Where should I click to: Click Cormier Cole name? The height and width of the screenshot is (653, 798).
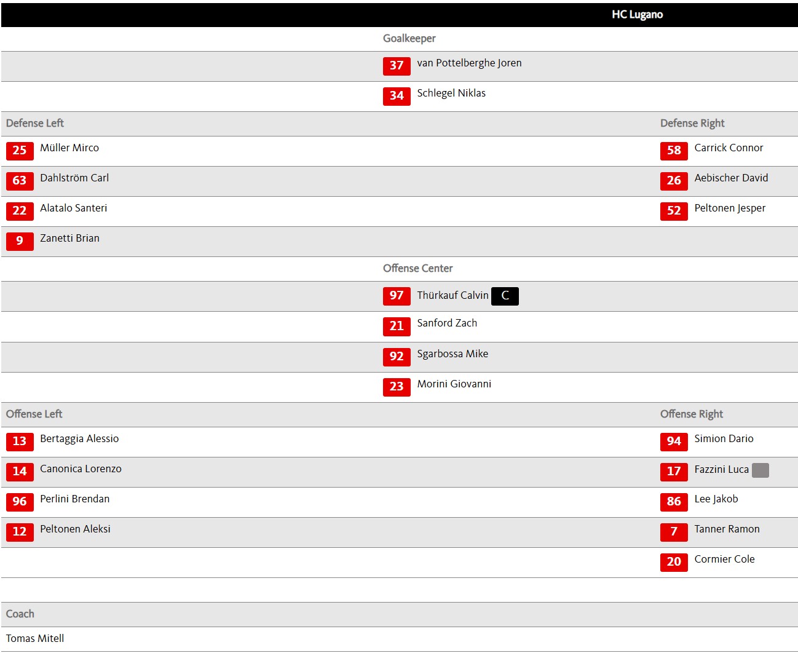(x=724, y=560)
